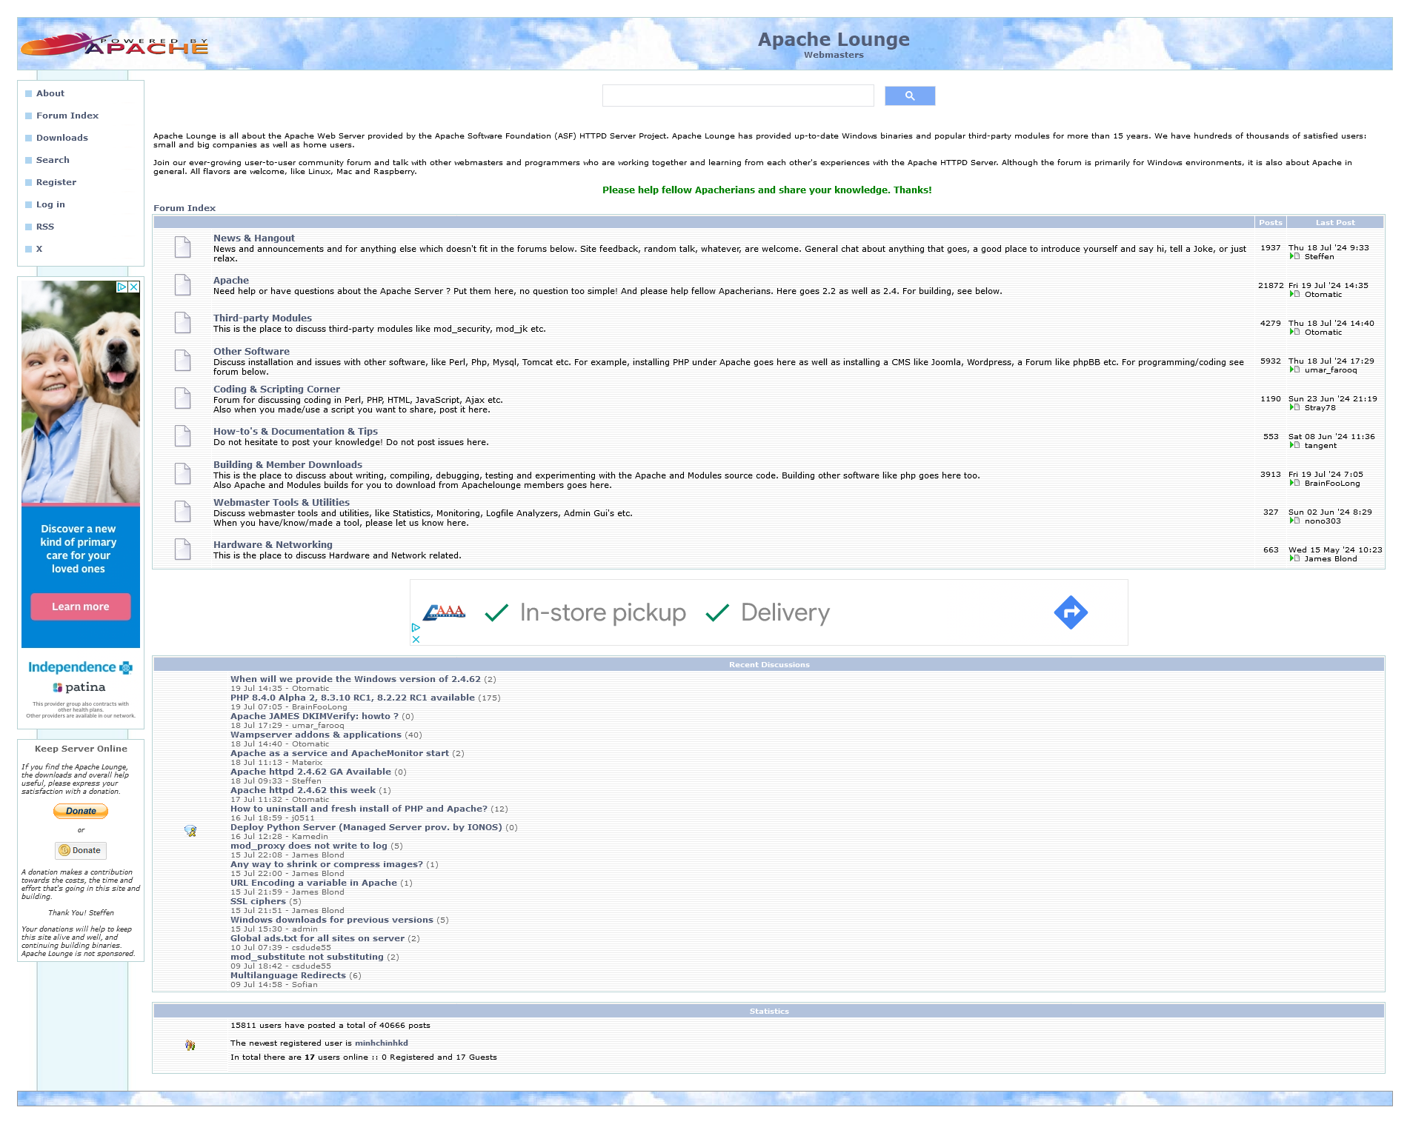The width and height of the screenshot is (1410, 1133).
Task: Open thread 'SSL ciphers'
Action: click(x=258, y=901)
